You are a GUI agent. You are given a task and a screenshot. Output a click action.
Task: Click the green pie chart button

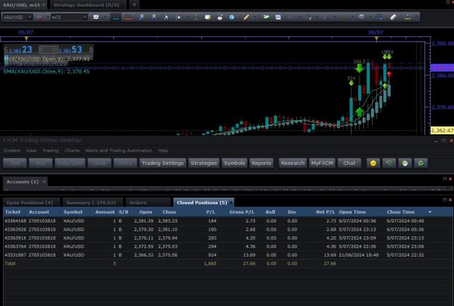pyautogui.click(x=405, y=163)
